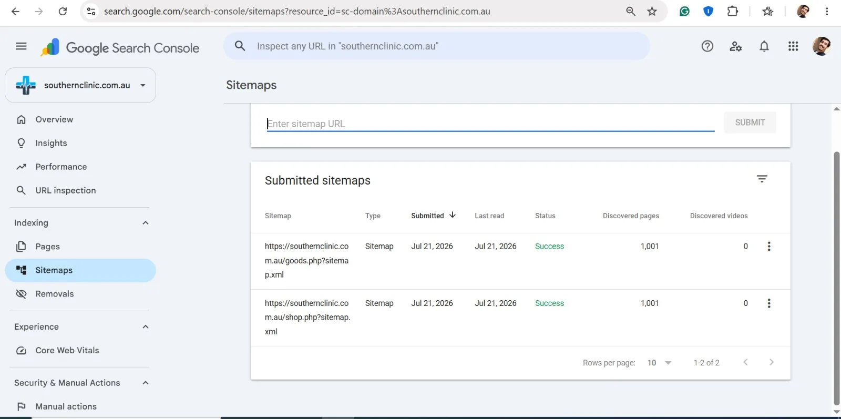Open Removals in sidebar
This screenshot has height=419, width=841.
click(80, 294)
